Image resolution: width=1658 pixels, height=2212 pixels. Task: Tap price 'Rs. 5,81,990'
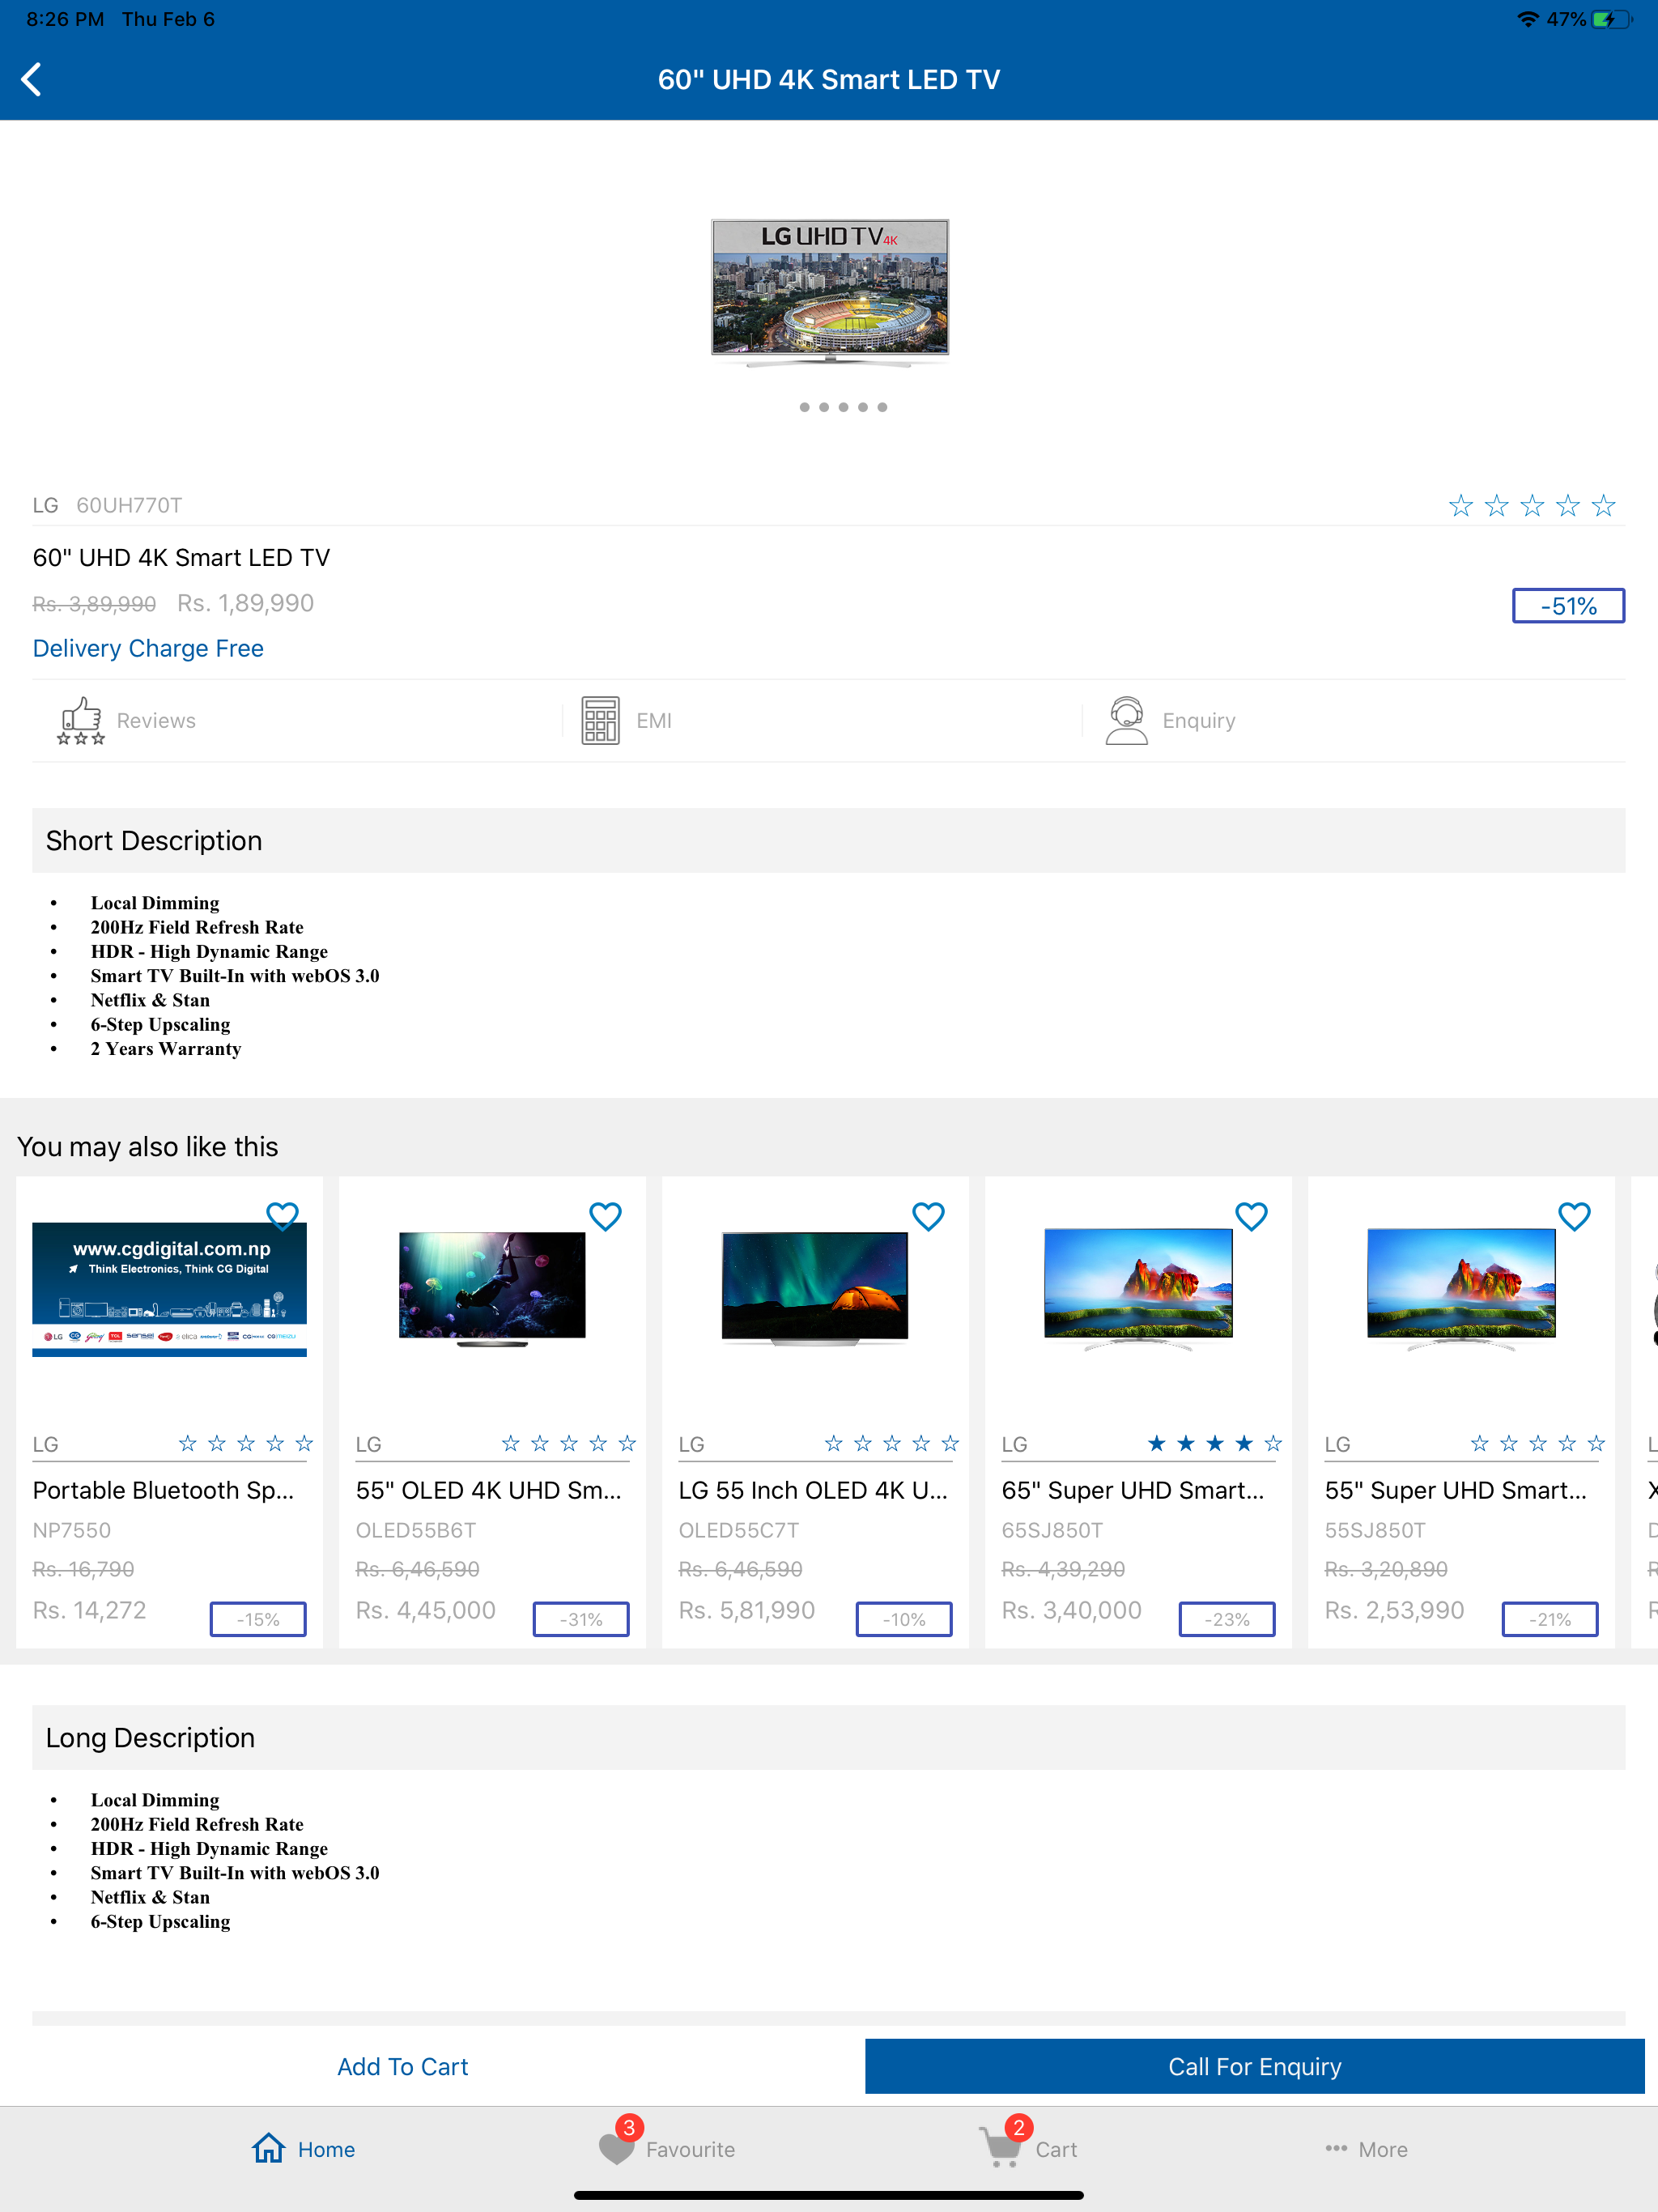pyautogui.click(x=747, y=1610)
